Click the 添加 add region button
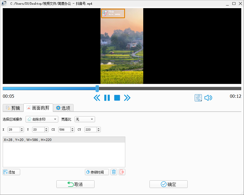This screenshot has height=195, width=244. click(11, 172)
